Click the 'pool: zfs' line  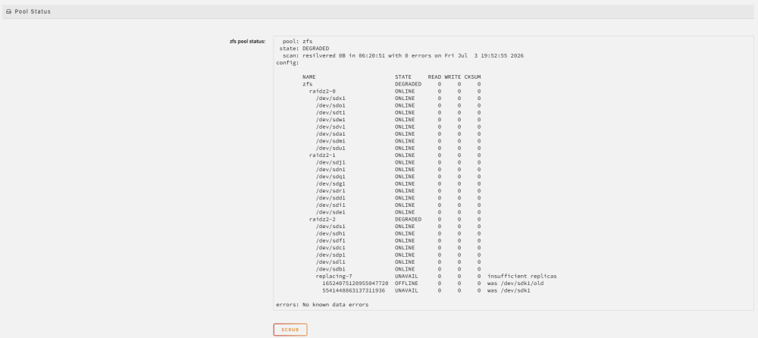297,42
